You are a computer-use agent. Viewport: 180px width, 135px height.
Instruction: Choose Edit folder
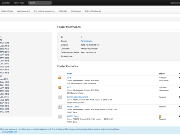(x=63, y=11)
